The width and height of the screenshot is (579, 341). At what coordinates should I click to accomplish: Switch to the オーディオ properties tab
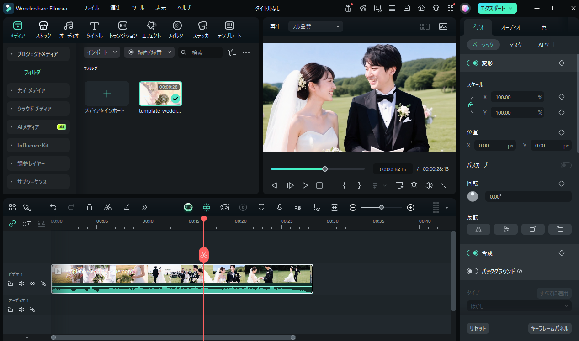point(511,28)
